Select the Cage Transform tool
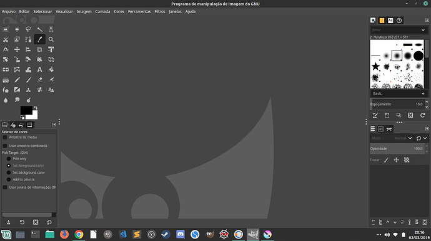The width and height of the screenshot is (431, 241). point(17,70)
